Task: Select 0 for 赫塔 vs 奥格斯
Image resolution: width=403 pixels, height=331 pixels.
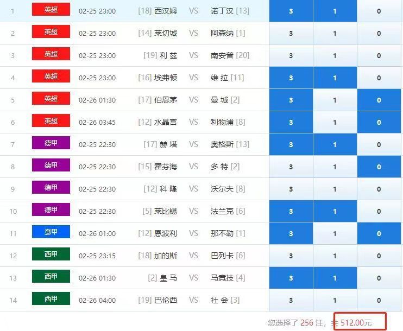Action: 379,144
